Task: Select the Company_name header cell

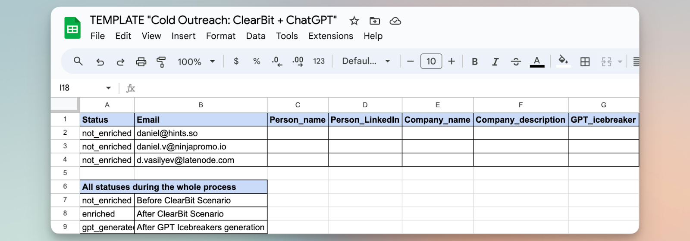Action: point(437,120)
